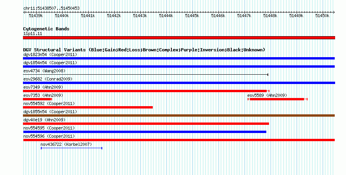Open the nsv554596 (Cooper2011) label

[x=49, y=136]
